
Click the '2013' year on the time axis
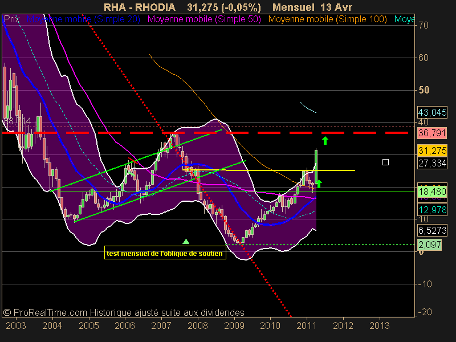pos(380,325)
